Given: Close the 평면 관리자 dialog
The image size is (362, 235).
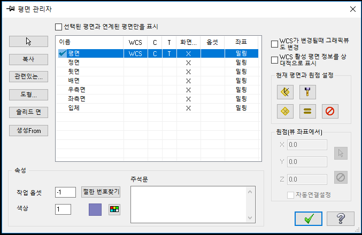Looking at the screenshot, I should tap(353, 9).
